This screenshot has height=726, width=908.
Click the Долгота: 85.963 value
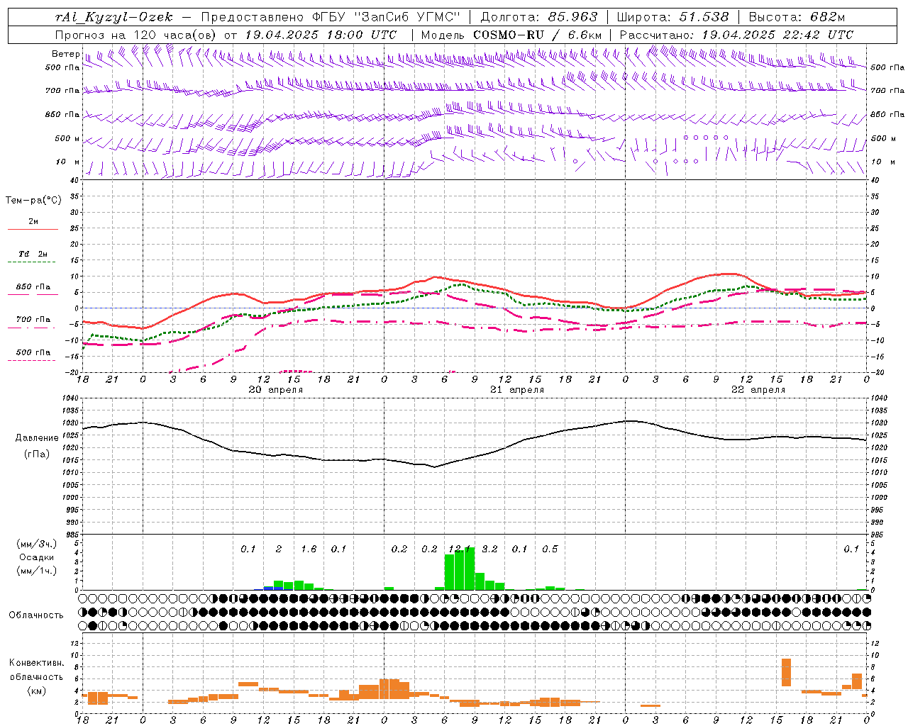click(x=539, y=17)
